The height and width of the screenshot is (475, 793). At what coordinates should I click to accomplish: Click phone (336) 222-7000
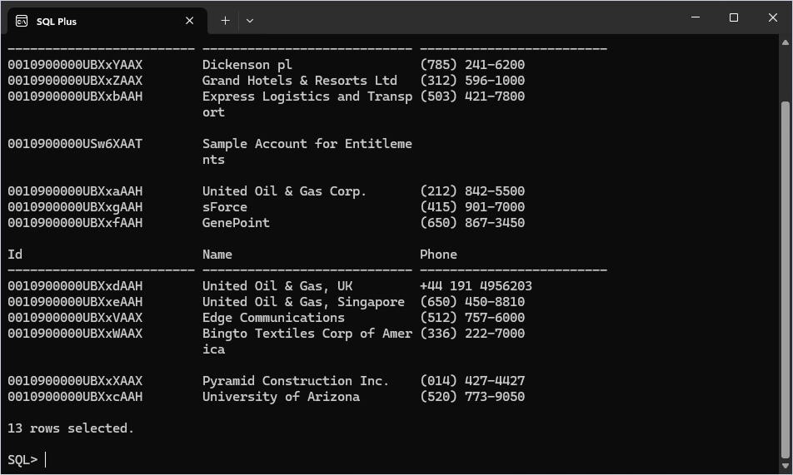472,333
